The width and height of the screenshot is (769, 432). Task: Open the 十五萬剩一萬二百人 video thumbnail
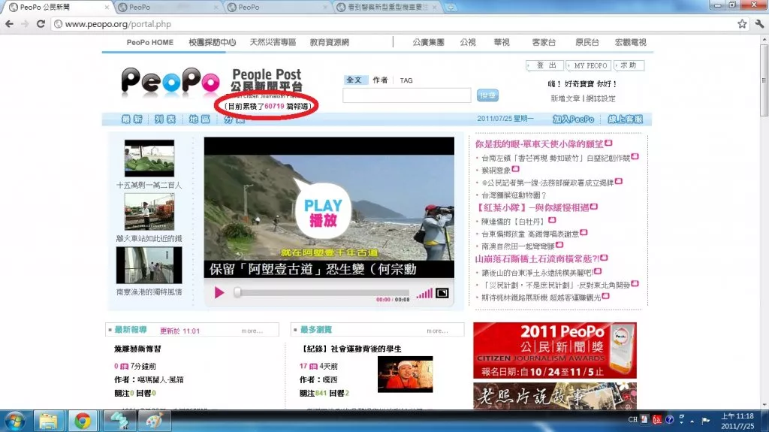(149, 158)
